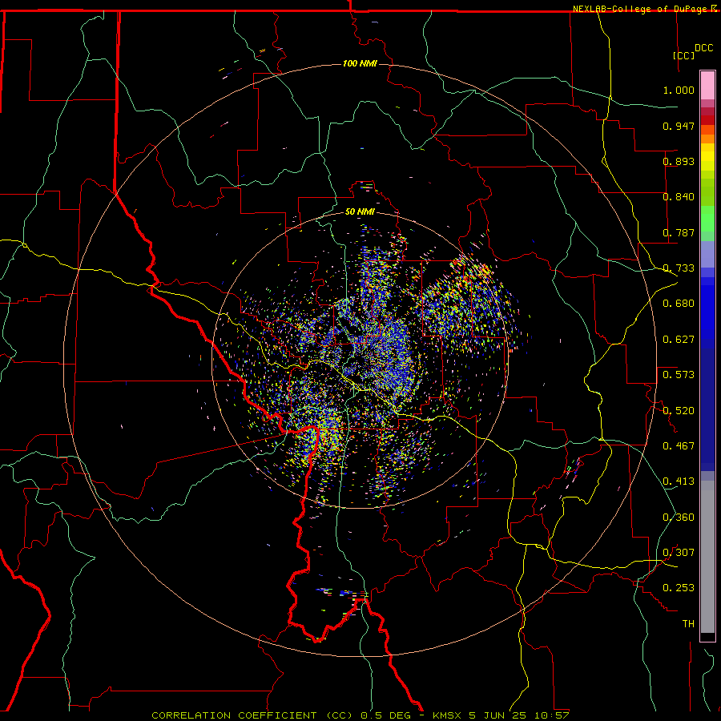Pick the pink segment of the color bar
This screenshot has height=721, width=721.
[707, 86]
